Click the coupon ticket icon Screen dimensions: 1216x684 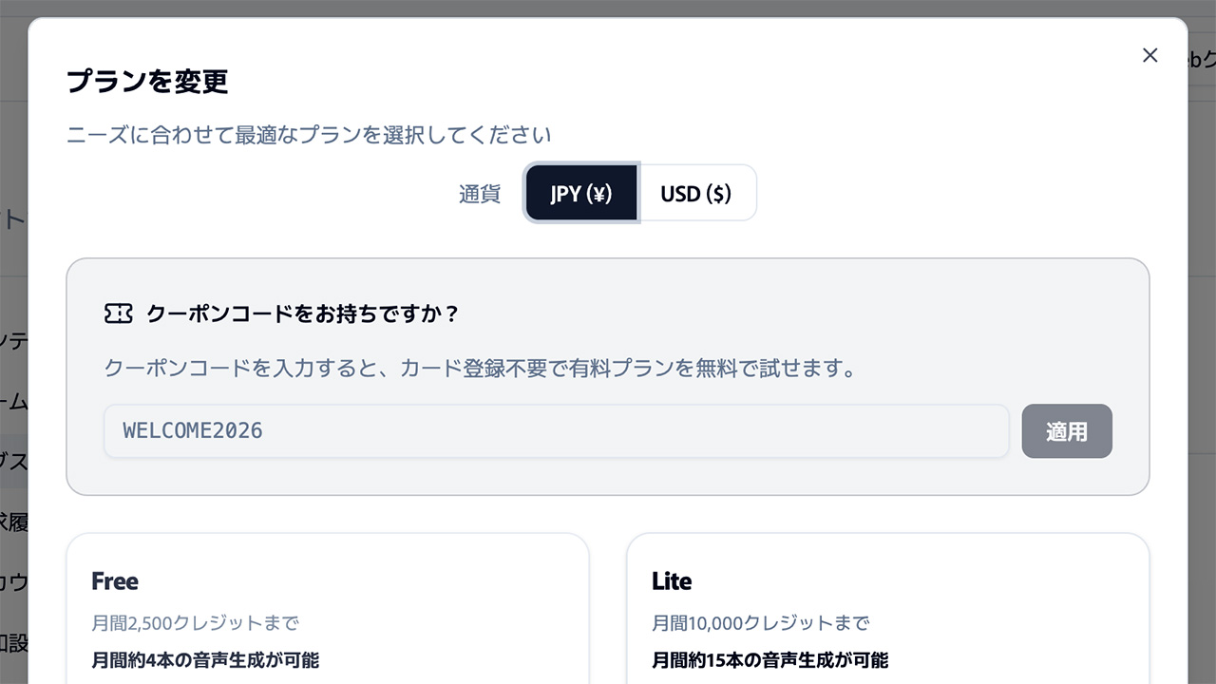coord(119,314)
